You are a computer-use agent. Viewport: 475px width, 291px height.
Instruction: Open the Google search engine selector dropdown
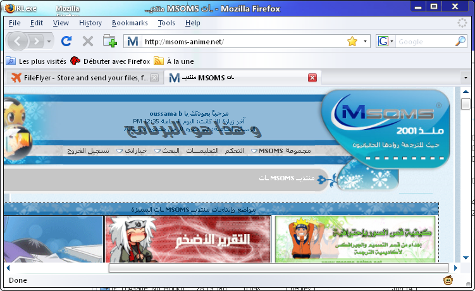tap(385, 42)
